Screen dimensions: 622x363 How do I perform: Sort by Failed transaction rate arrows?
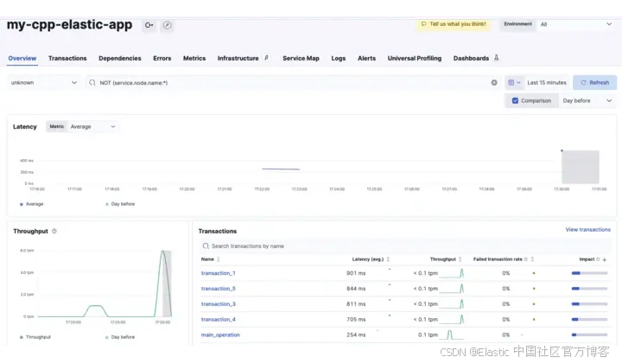pyautogui.click(x=532, y=259)
